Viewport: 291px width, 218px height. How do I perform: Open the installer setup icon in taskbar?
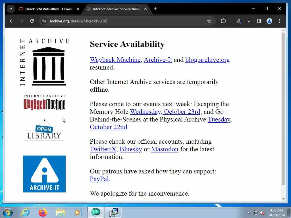click(x=113, y=212)
